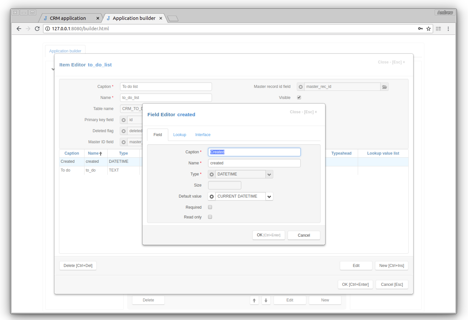This screenshot has width=468, height=320.
Task: Select the Application builder browser tab
Action: [134, 18]
